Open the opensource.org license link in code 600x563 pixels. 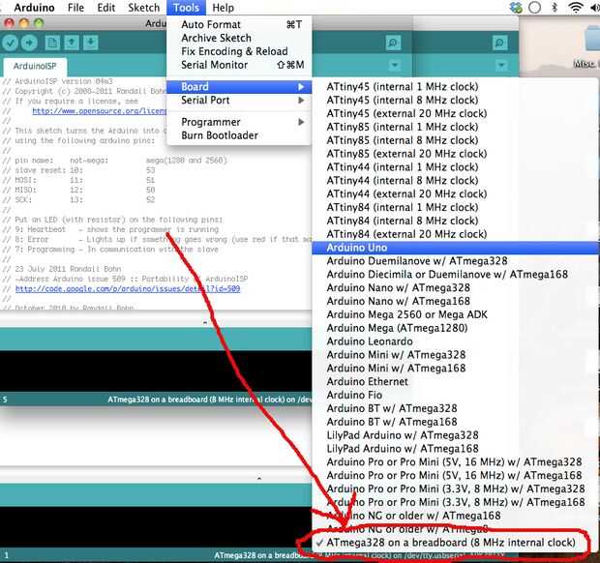coord(100,111)
